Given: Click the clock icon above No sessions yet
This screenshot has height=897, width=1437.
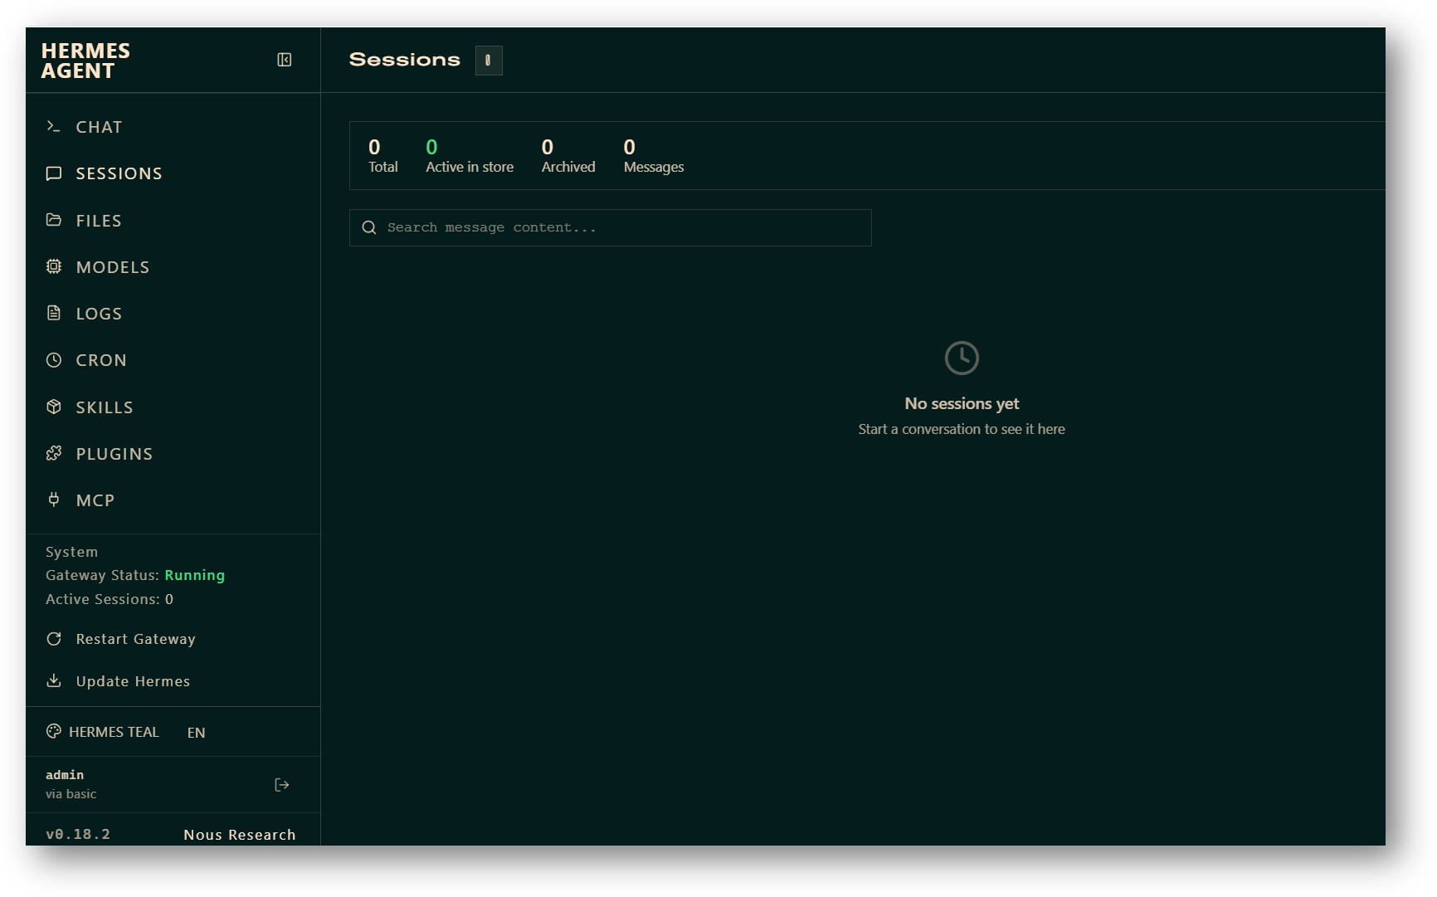Looking at the screenshot, I should pos(962,358).
